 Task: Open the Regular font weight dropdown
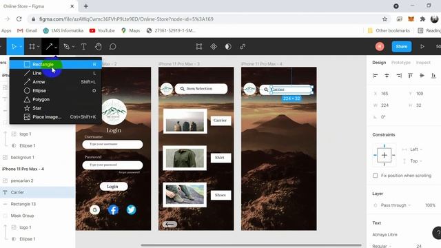381,246
